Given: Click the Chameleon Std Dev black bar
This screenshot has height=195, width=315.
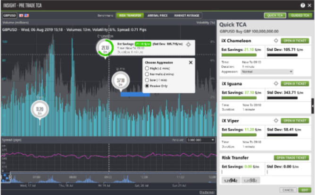Looking at the screenshot, I should (282, 55).
